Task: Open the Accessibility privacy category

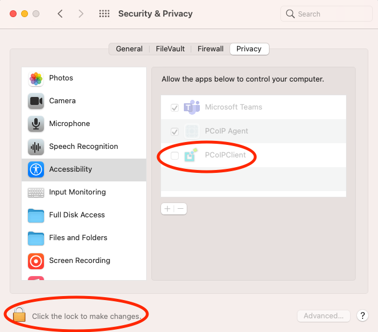Action: [x=84, y=169]
